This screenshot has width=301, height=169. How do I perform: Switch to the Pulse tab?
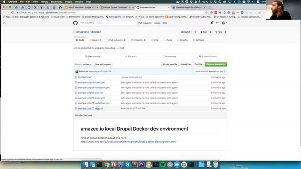(x=168, y=40)
